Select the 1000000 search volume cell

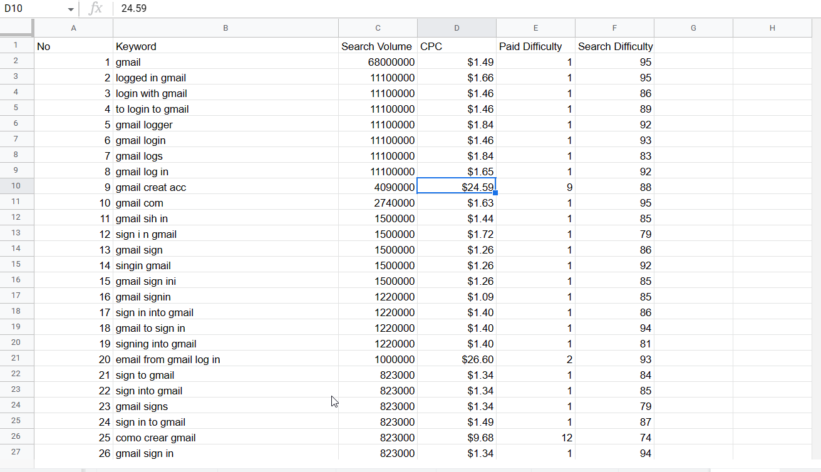pos(378,359)
